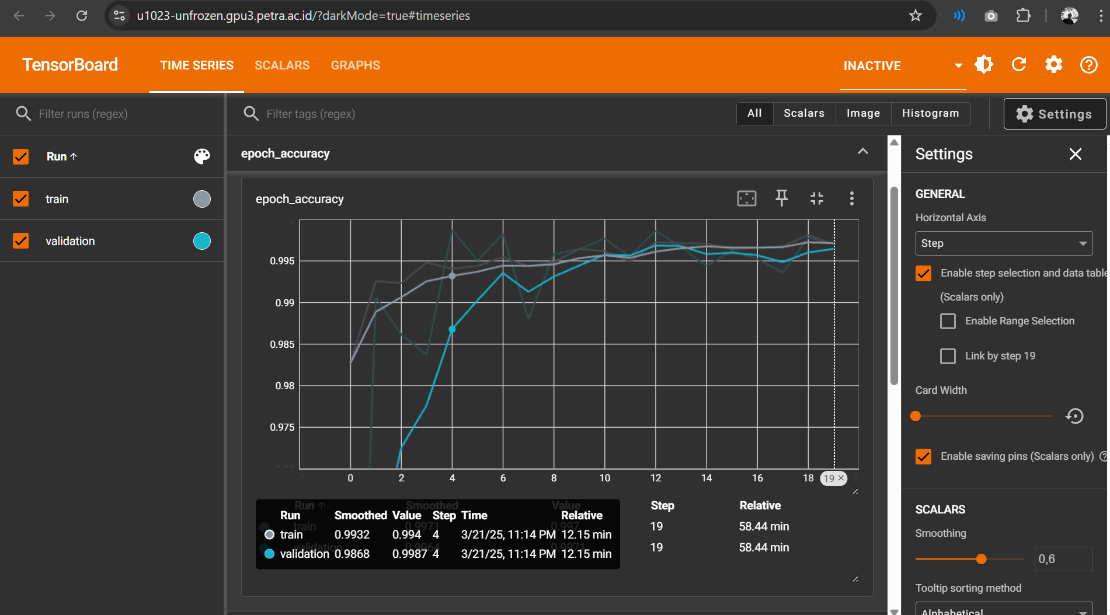Change the train run color swatch
The width and height of the screenshot is (1110, 615).
point(201,199)
